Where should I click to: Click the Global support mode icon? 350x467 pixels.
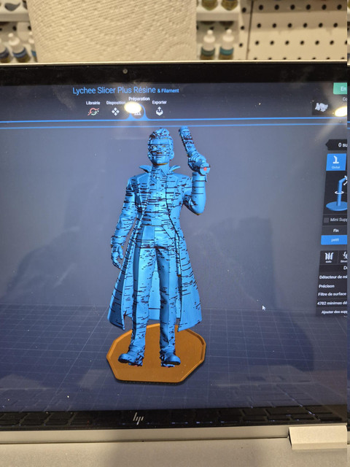point(336,162)
